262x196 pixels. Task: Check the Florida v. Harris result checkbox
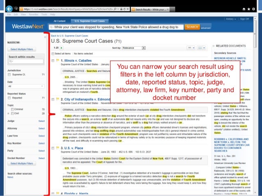point(53,194)
